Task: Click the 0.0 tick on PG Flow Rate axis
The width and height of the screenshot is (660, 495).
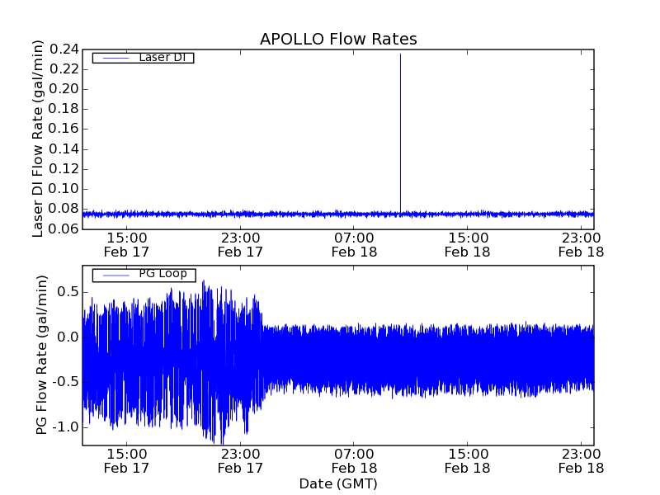Action: (68, 337)
